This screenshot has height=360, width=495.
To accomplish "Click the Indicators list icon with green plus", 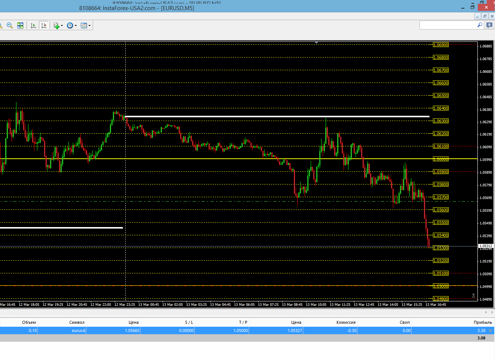I will tap(56, 25).
